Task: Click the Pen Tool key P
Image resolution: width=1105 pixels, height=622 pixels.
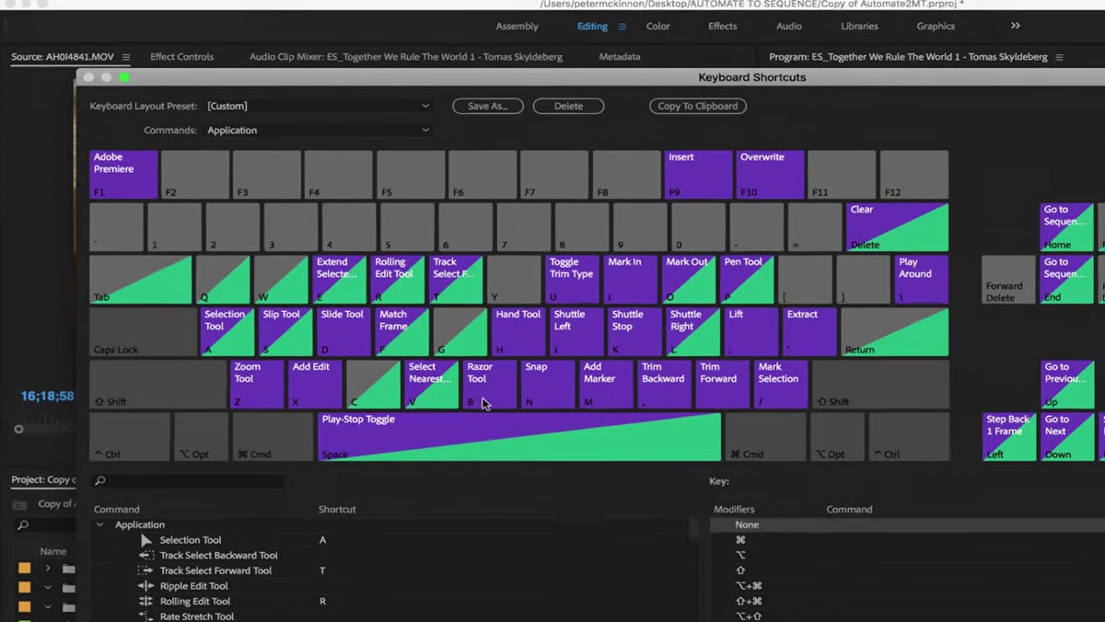Action: tap(747, 280)
